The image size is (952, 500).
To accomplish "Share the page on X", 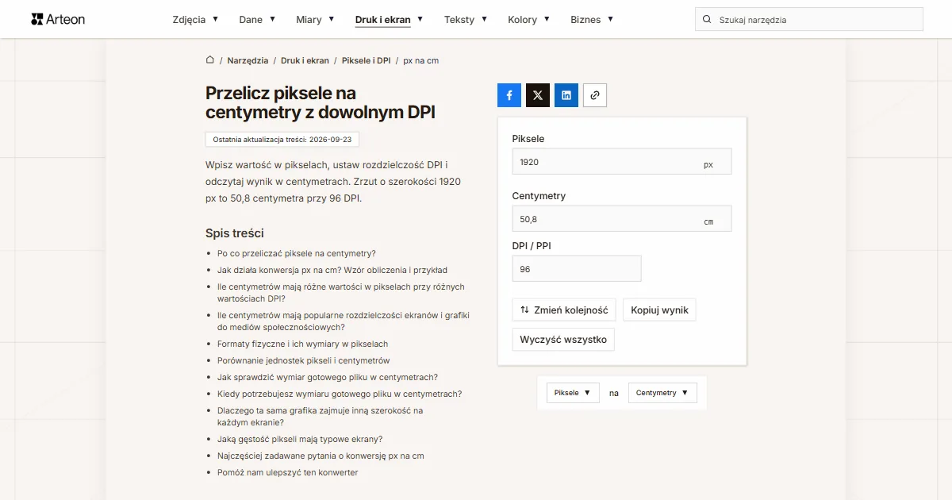I will pos(538,95).
